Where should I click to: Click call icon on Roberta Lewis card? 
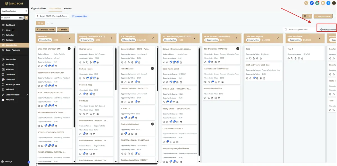coord(122,82)
